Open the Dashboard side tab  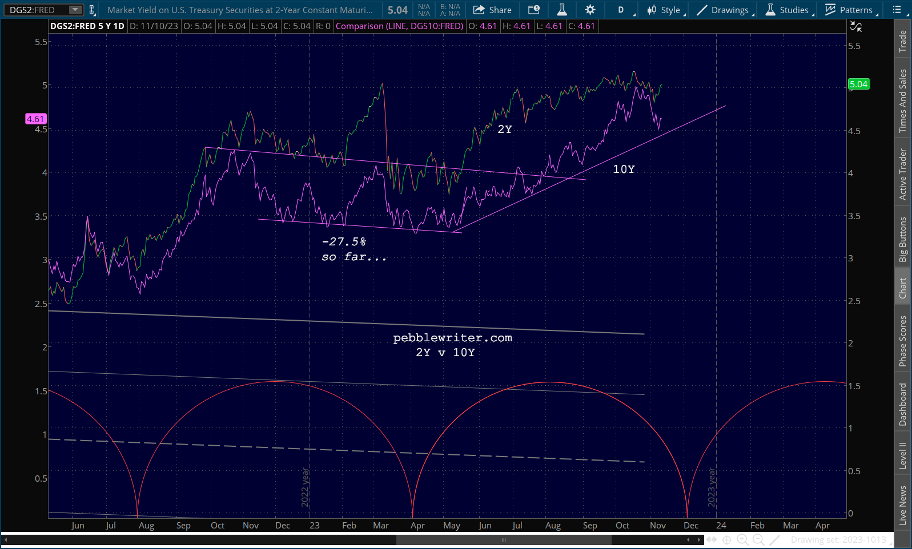[903, 404]
